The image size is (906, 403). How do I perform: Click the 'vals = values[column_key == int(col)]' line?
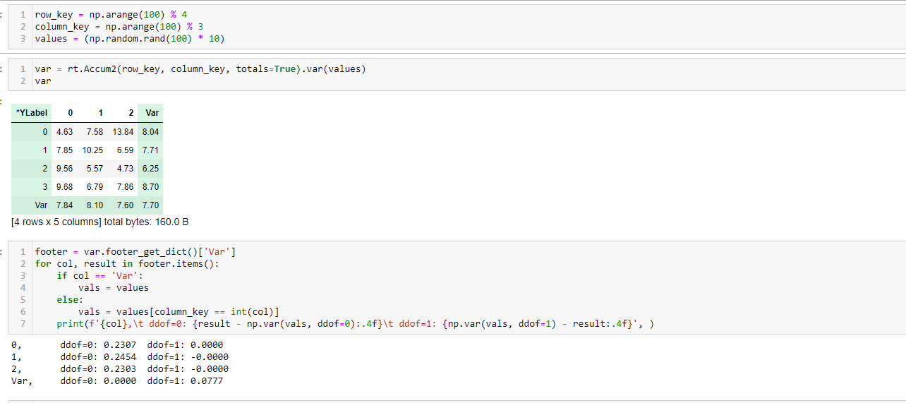179,311
